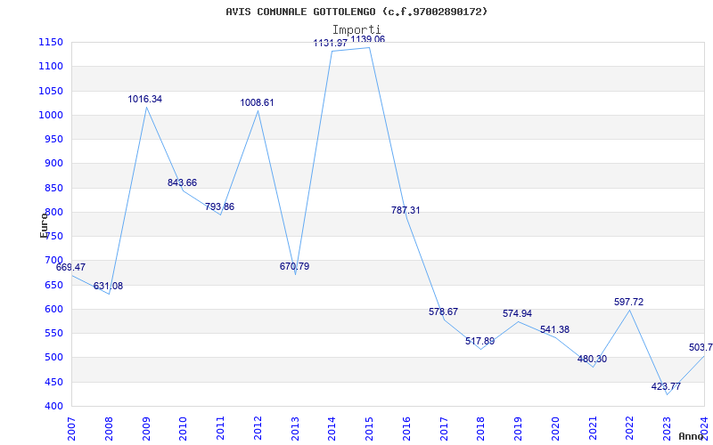Click the 600 y-axis tick label
This screenshot has width=713, height=445.
(53, 309)
